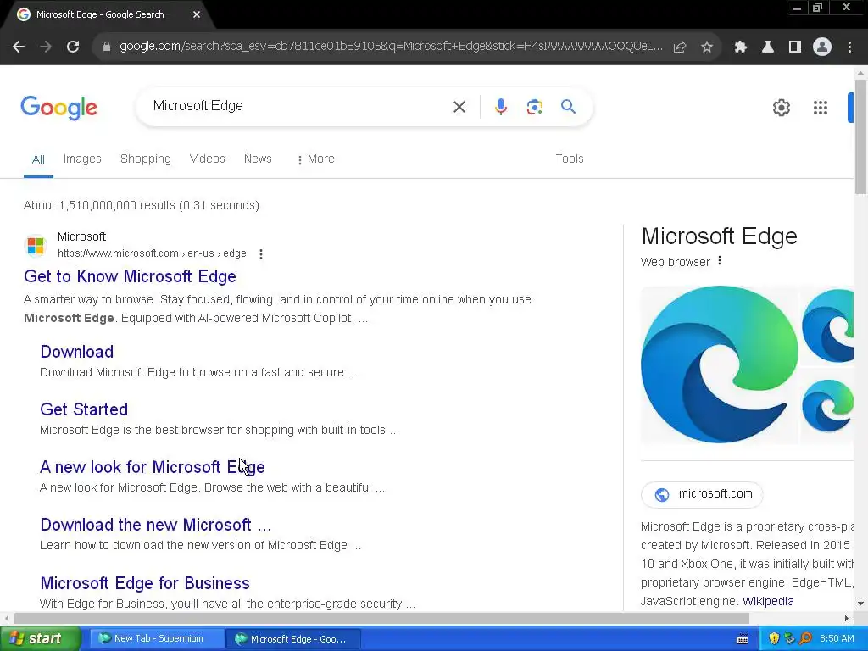Viewport: 868px width, 651px height.
Task: Open the browser three-dot menu
Action: (x=849, y=47)
